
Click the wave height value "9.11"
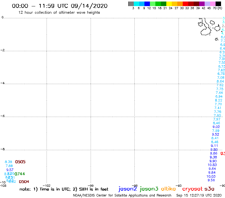coord(214,146)
